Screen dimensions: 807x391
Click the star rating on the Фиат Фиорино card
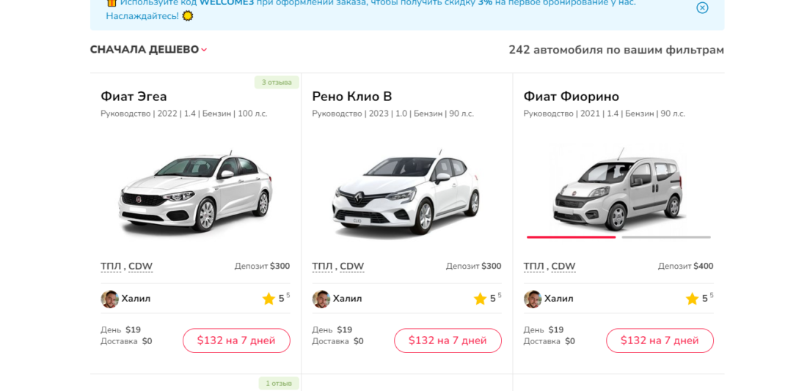699,299
